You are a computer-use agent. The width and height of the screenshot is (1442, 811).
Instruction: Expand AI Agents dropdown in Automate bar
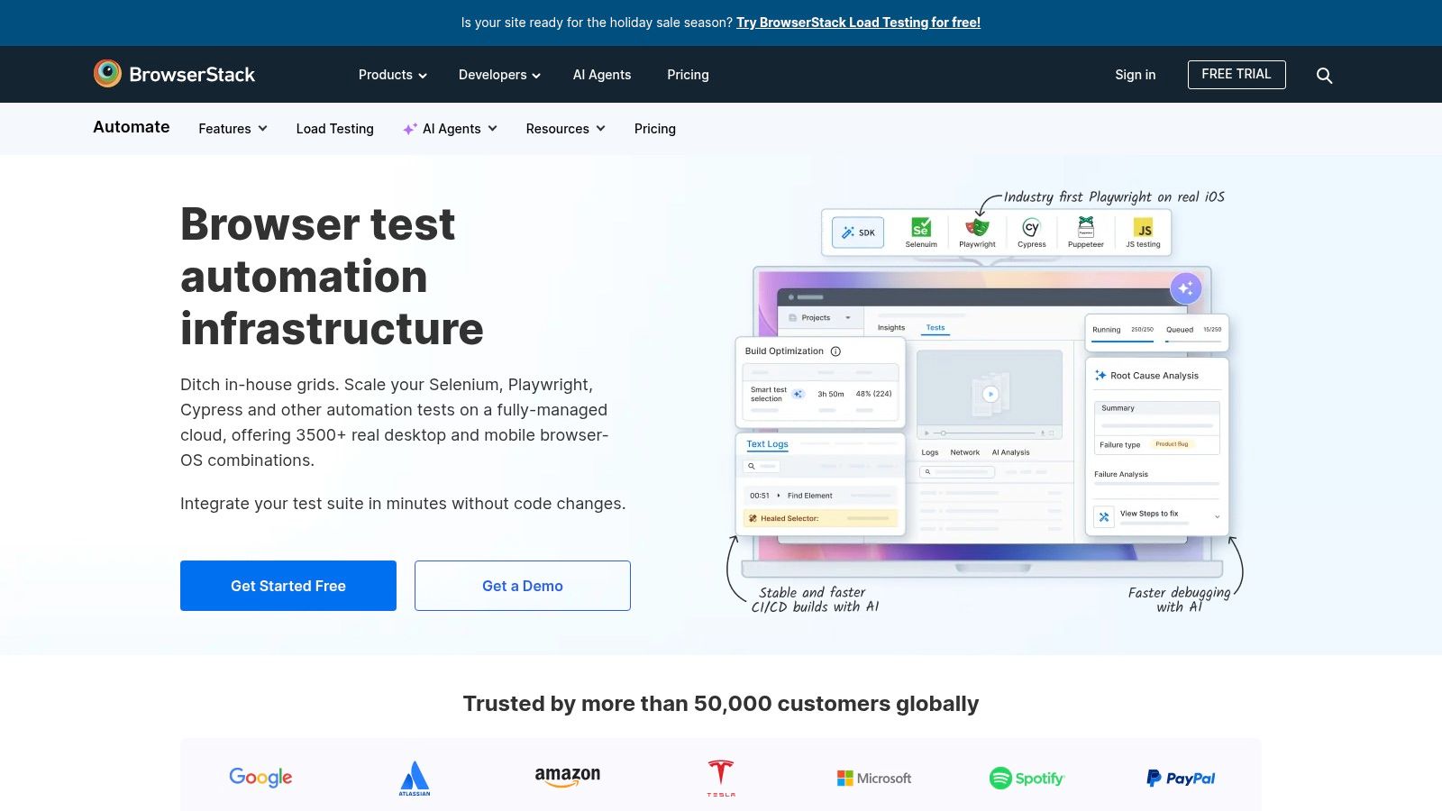(450, 129)
